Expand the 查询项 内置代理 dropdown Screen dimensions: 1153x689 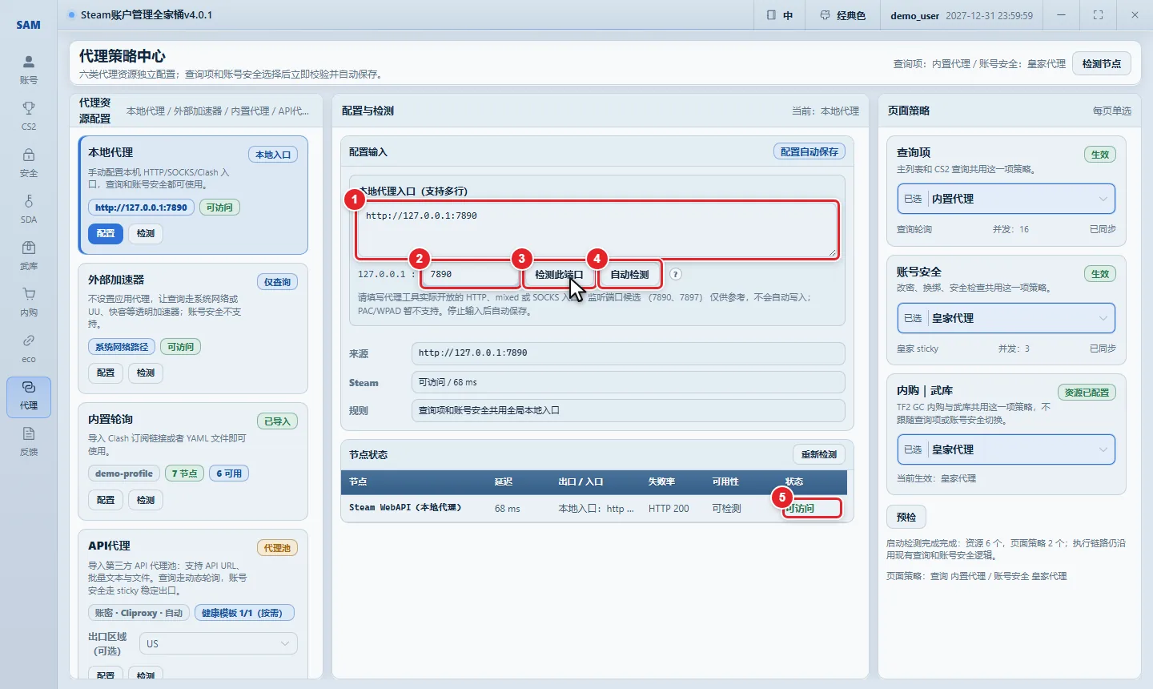coord(1006,199)
